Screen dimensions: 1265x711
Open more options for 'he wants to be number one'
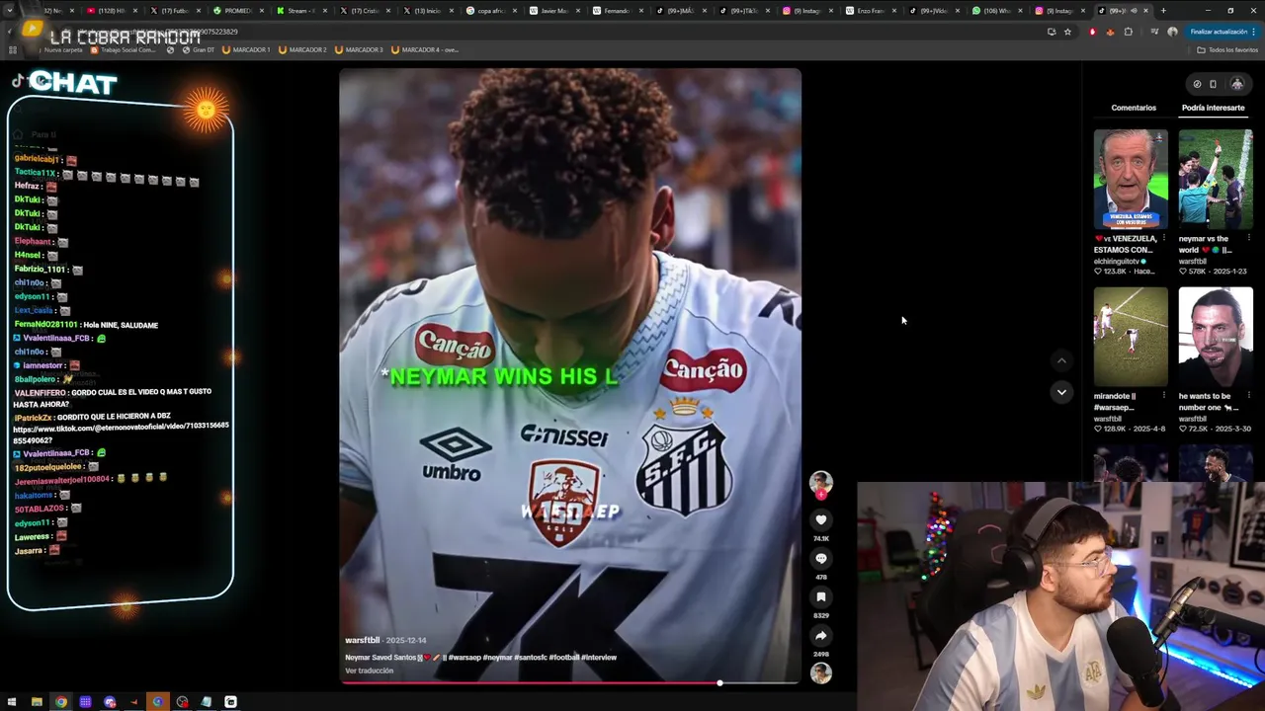(x=1248, y=396)
